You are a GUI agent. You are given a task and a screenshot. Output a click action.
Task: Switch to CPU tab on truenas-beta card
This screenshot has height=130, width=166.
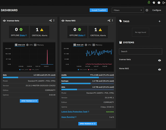(x=29, y=45)
